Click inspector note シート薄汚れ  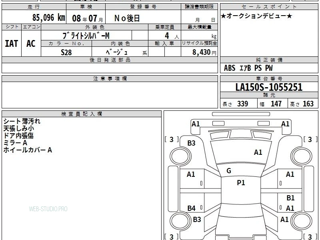(22, 121)
